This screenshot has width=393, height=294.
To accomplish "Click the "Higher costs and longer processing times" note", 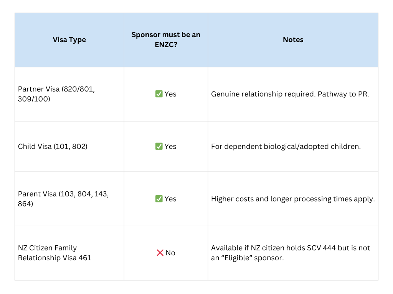I will (x=293, y=199).
